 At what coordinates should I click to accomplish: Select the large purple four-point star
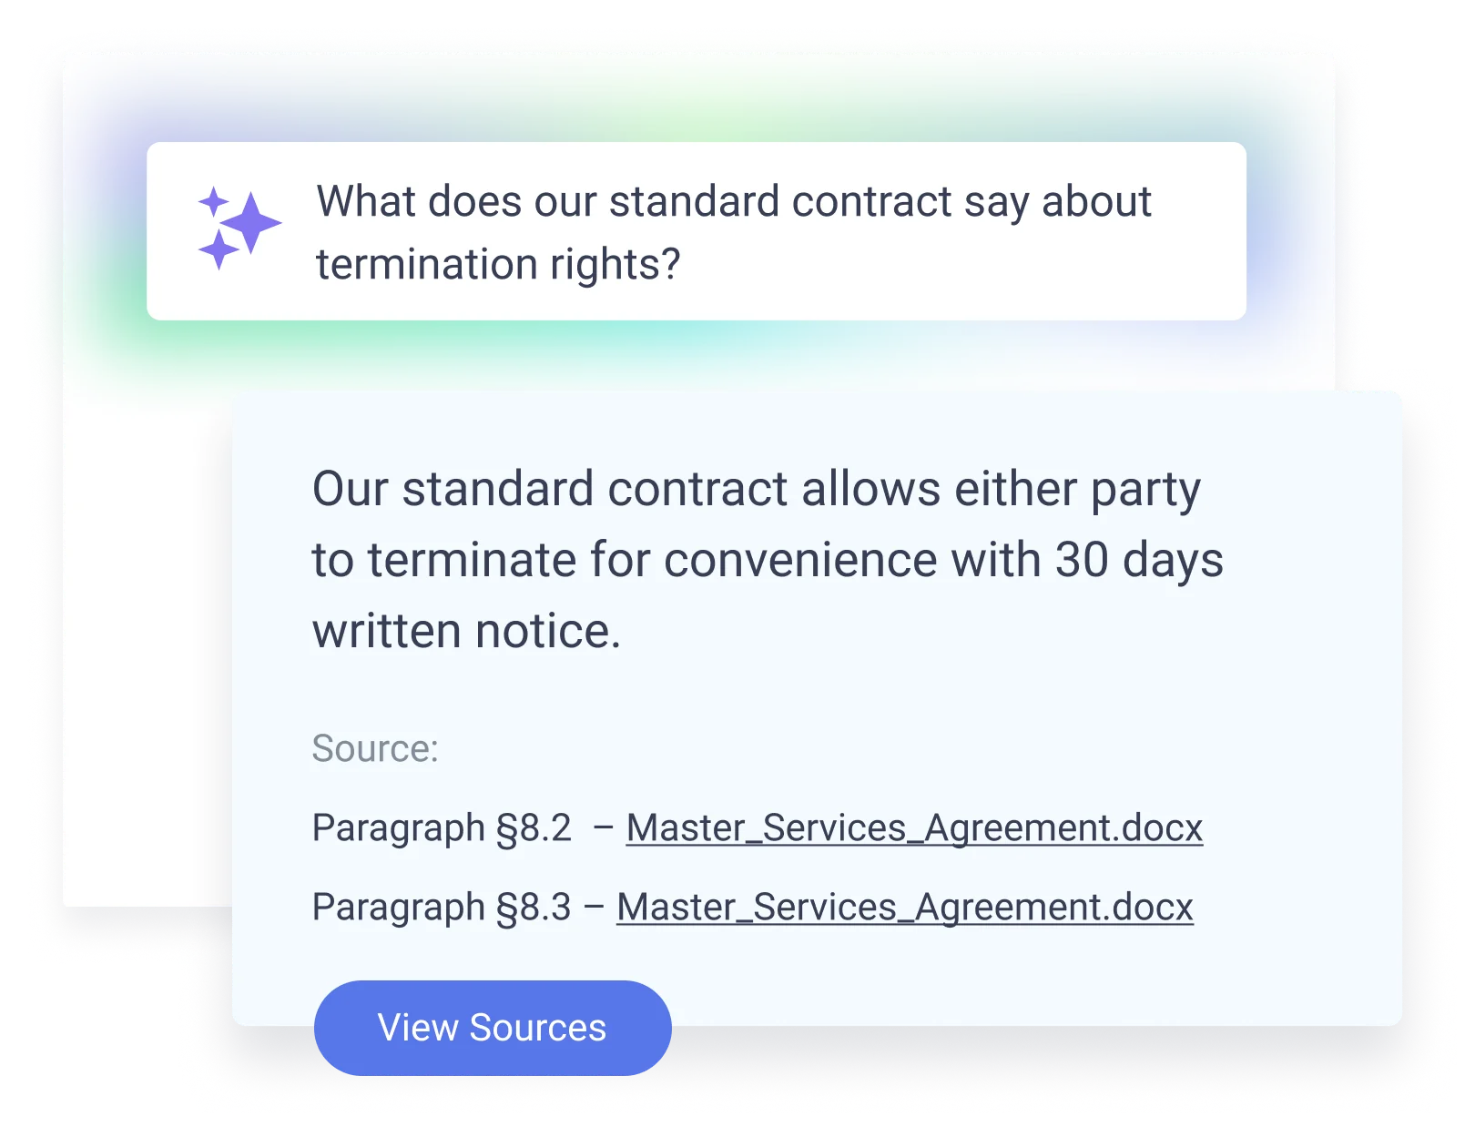(x=251, y=223)
